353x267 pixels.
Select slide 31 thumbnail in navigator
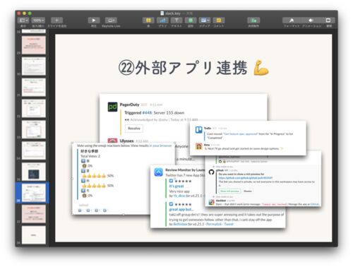(34, 87)
